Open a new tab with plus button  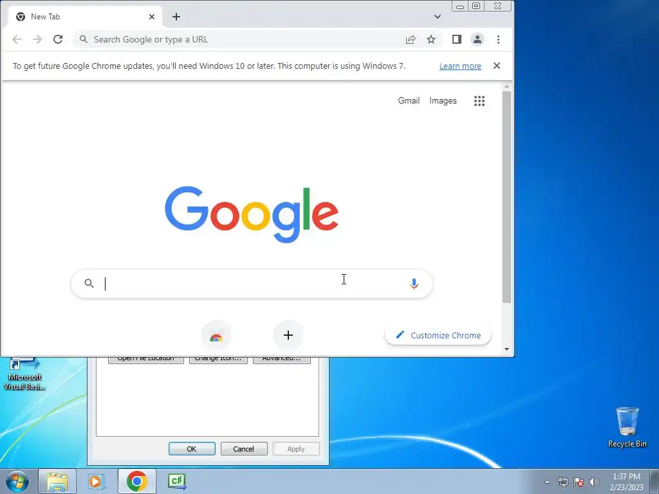176,17
